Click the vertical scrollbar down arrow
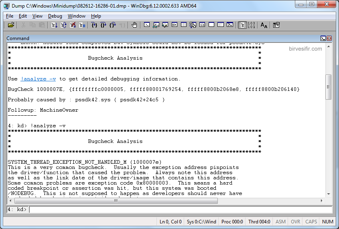The width and height of the screenshot is (339, 229). point(329,194)
